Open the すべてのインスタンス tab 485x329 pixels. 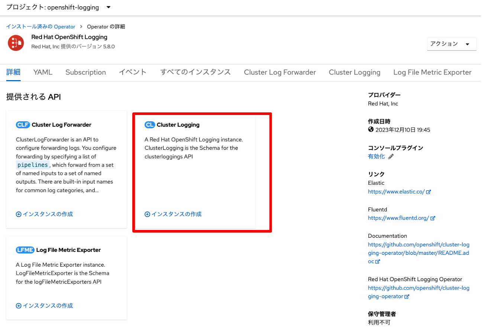tap(195, 72)
